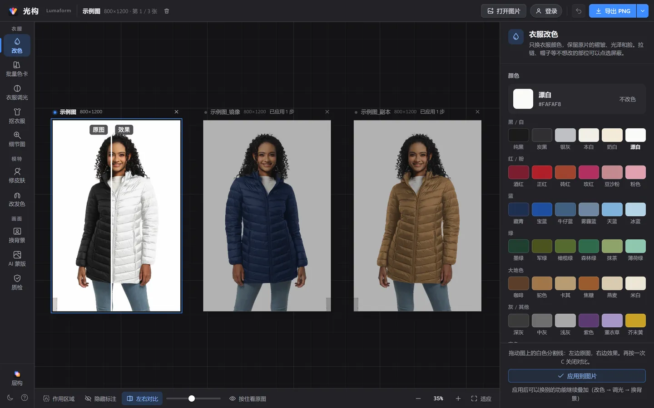Open the 批量色卡 batch swatch tool
The width and height of the screenshot is (654, 408).
pyautogui.click(x=17, y=69)
